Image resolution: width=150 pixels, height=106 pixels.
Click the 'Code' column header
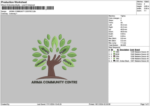click(x=132, y=50)
